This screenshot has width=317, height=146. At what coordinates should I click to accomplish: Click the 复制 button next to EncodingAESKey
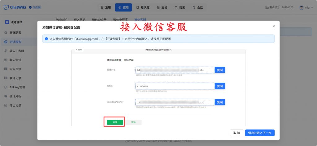click(x=220, y=102)
